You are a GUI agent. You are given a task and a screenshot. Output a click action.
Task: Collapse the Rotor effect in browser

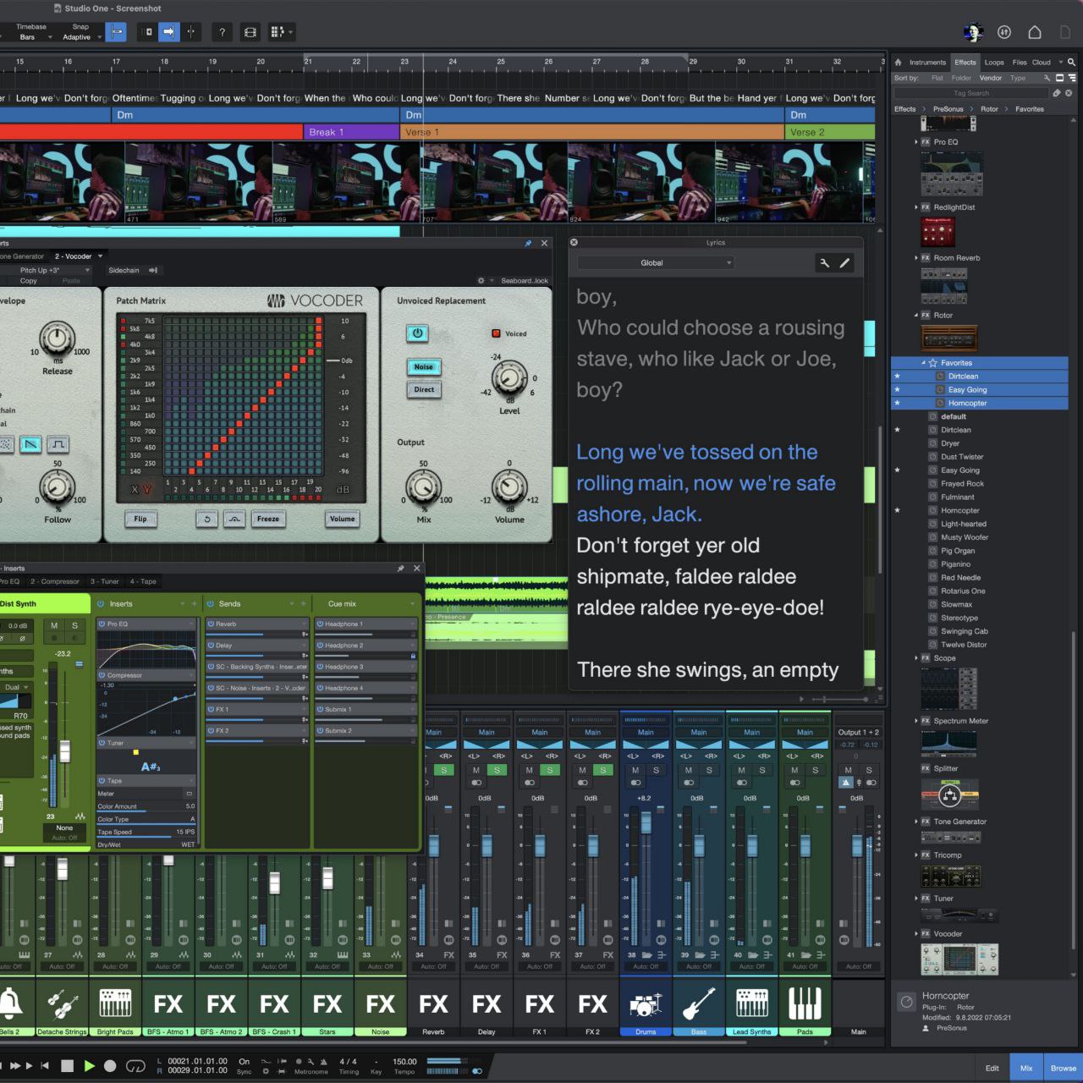pos(916,316)
